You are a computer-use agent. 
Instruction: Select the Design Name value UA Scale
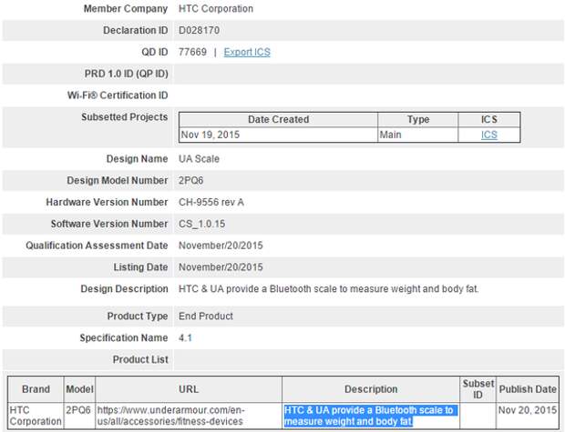(199, 159)
